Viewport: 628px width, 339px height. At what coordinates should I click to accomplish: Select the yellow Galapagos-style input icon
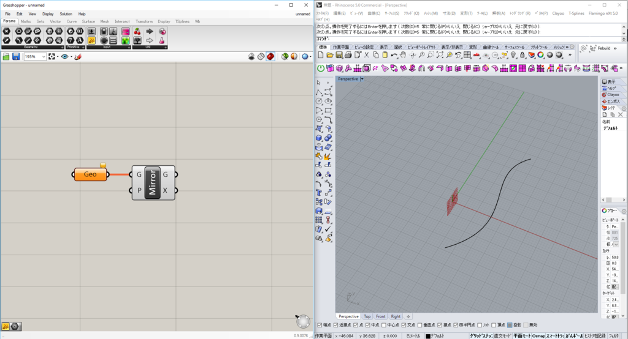point(92,40)
